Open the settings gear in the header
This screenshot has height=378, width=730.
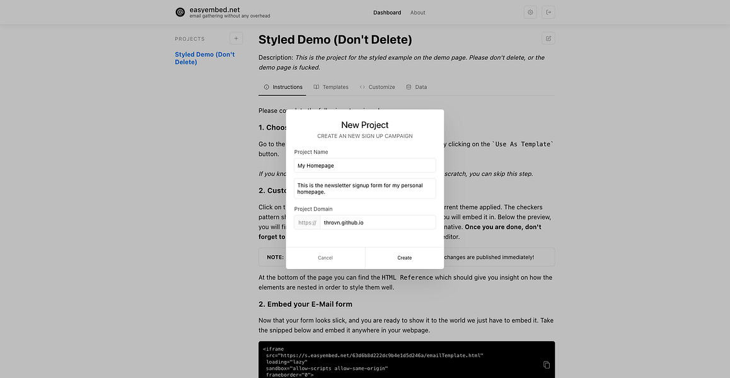[530, 12]
